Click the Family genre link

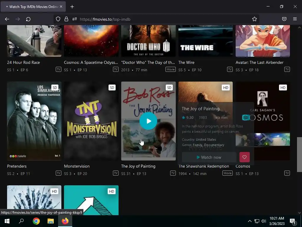pyautogui.click(x=197, y=145)
